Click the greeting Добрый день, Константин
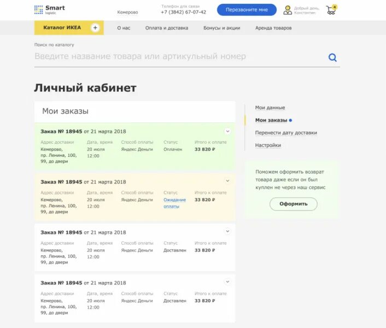This screenshot has width=386, height=328. (307, 10)
